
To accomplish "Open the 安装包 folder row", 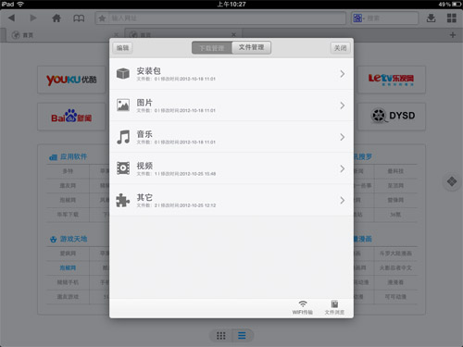I will point(231,74).
